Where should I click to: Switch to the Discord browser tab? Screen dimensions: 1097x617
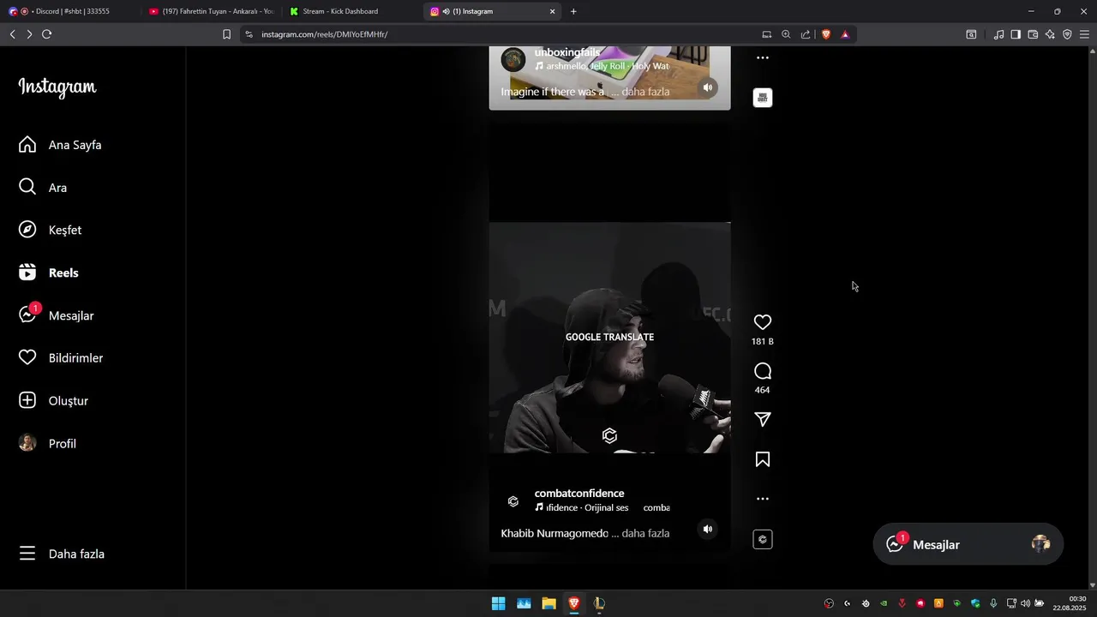point(69,11)
